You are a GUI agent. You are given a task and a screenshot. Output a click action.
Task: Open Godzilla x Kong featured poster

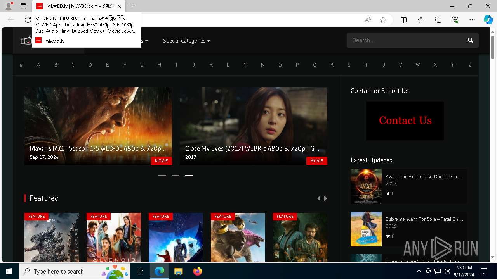pyautogui.click(x=238, y=237)
